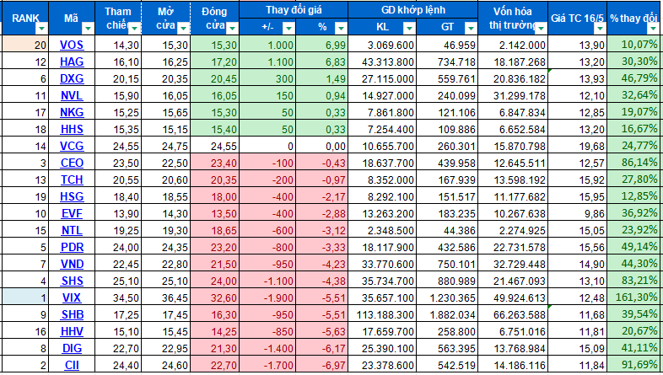Open the GT column filter dropdown
Viewport: 663px width, 375px height.
click(x=471, y=29)
